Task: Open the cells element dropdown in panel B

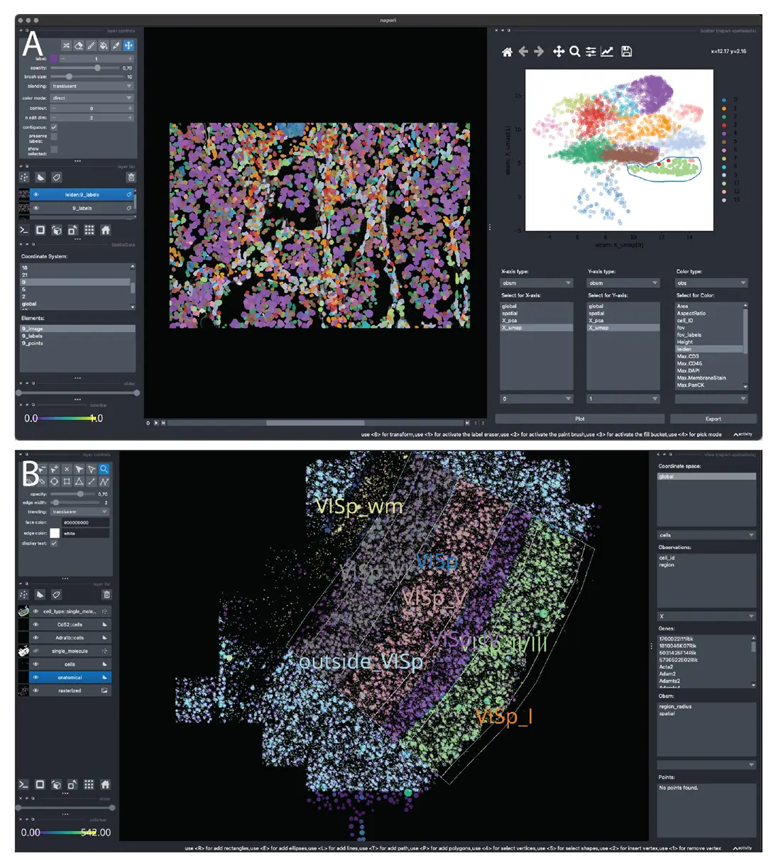Action: (x=706, y=535)
